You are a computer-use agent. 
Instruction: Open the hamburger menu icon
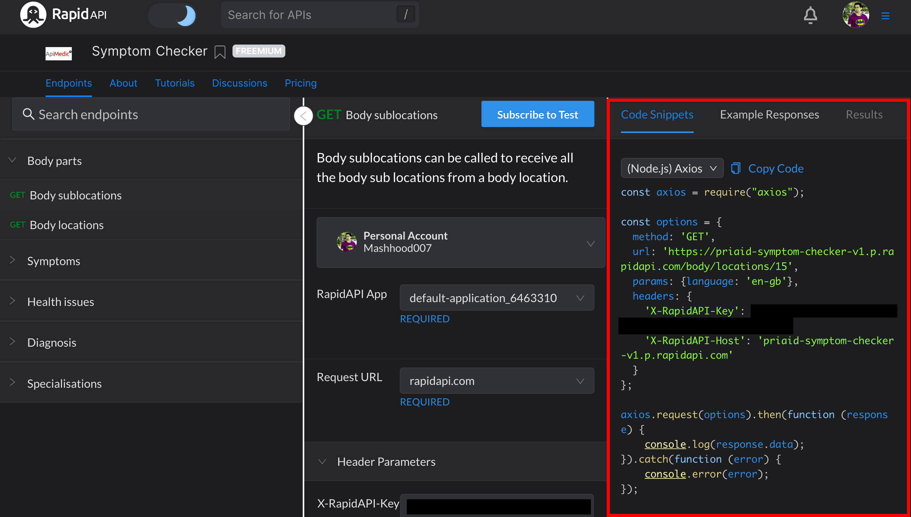885,15
